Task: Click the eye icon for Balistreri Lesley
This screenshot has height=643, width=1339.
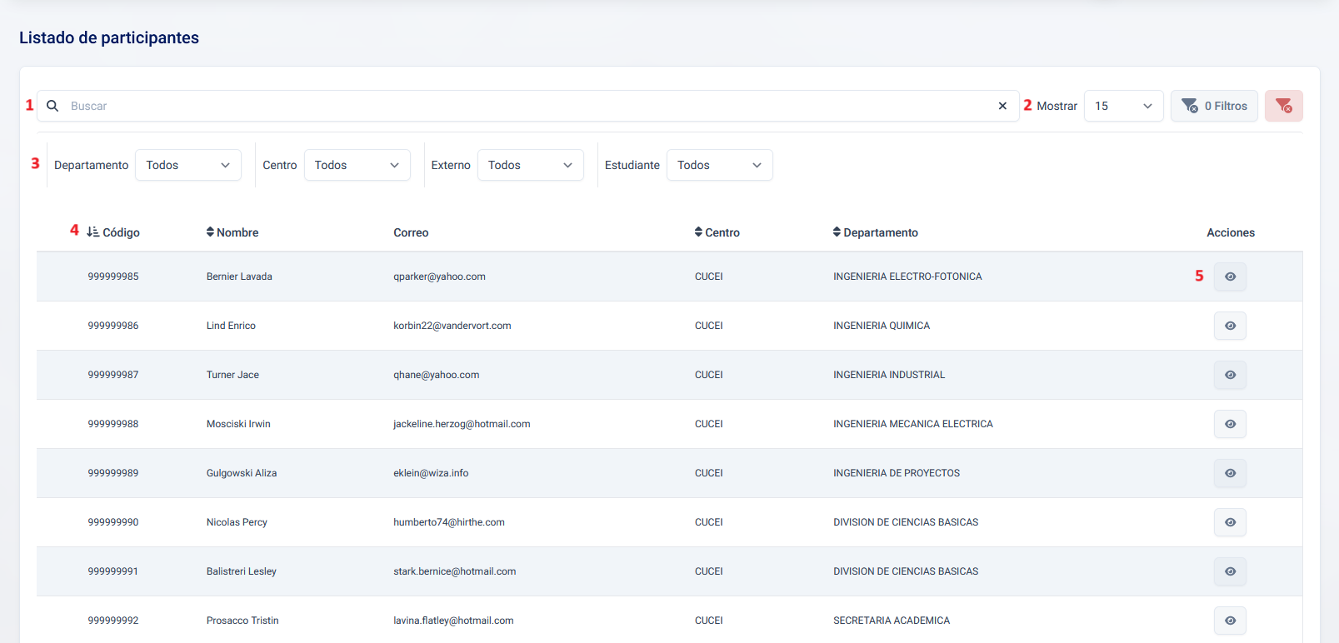Action: click(x=1230, y=571)
